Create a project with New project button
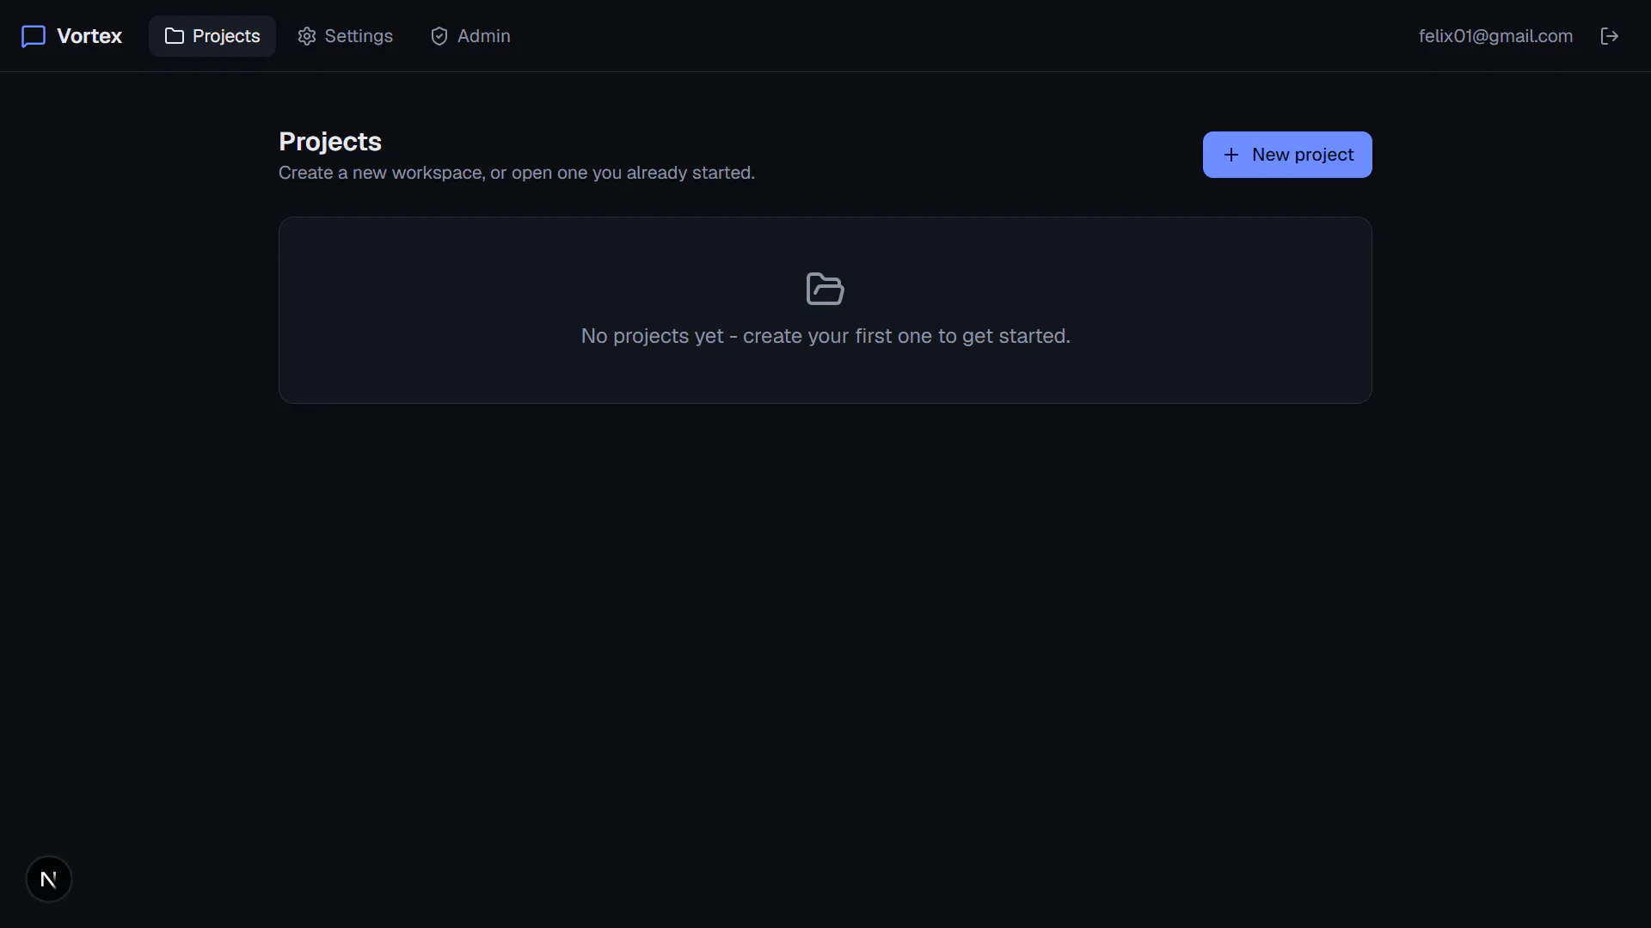 coord(1287,155)
